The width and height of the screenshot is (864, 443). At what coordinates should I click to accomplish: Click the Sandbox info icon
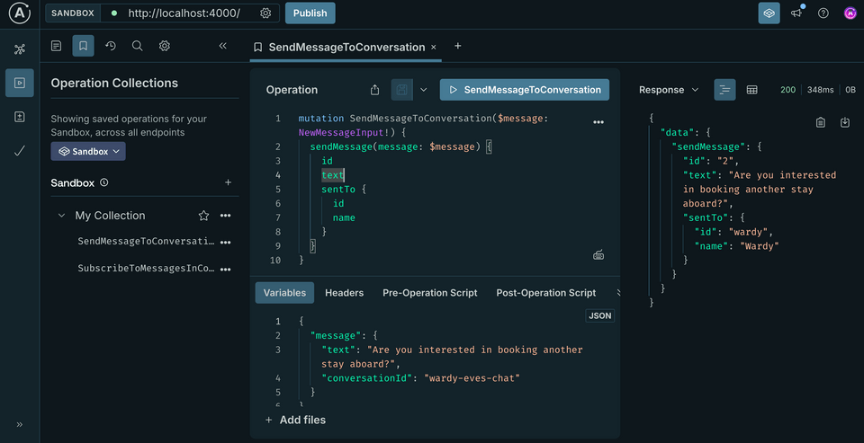coord(104,182)
